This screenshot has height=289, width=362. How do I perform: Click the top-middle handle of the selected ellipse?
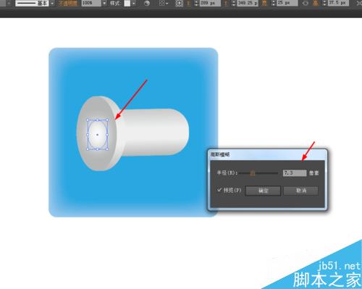97,120
